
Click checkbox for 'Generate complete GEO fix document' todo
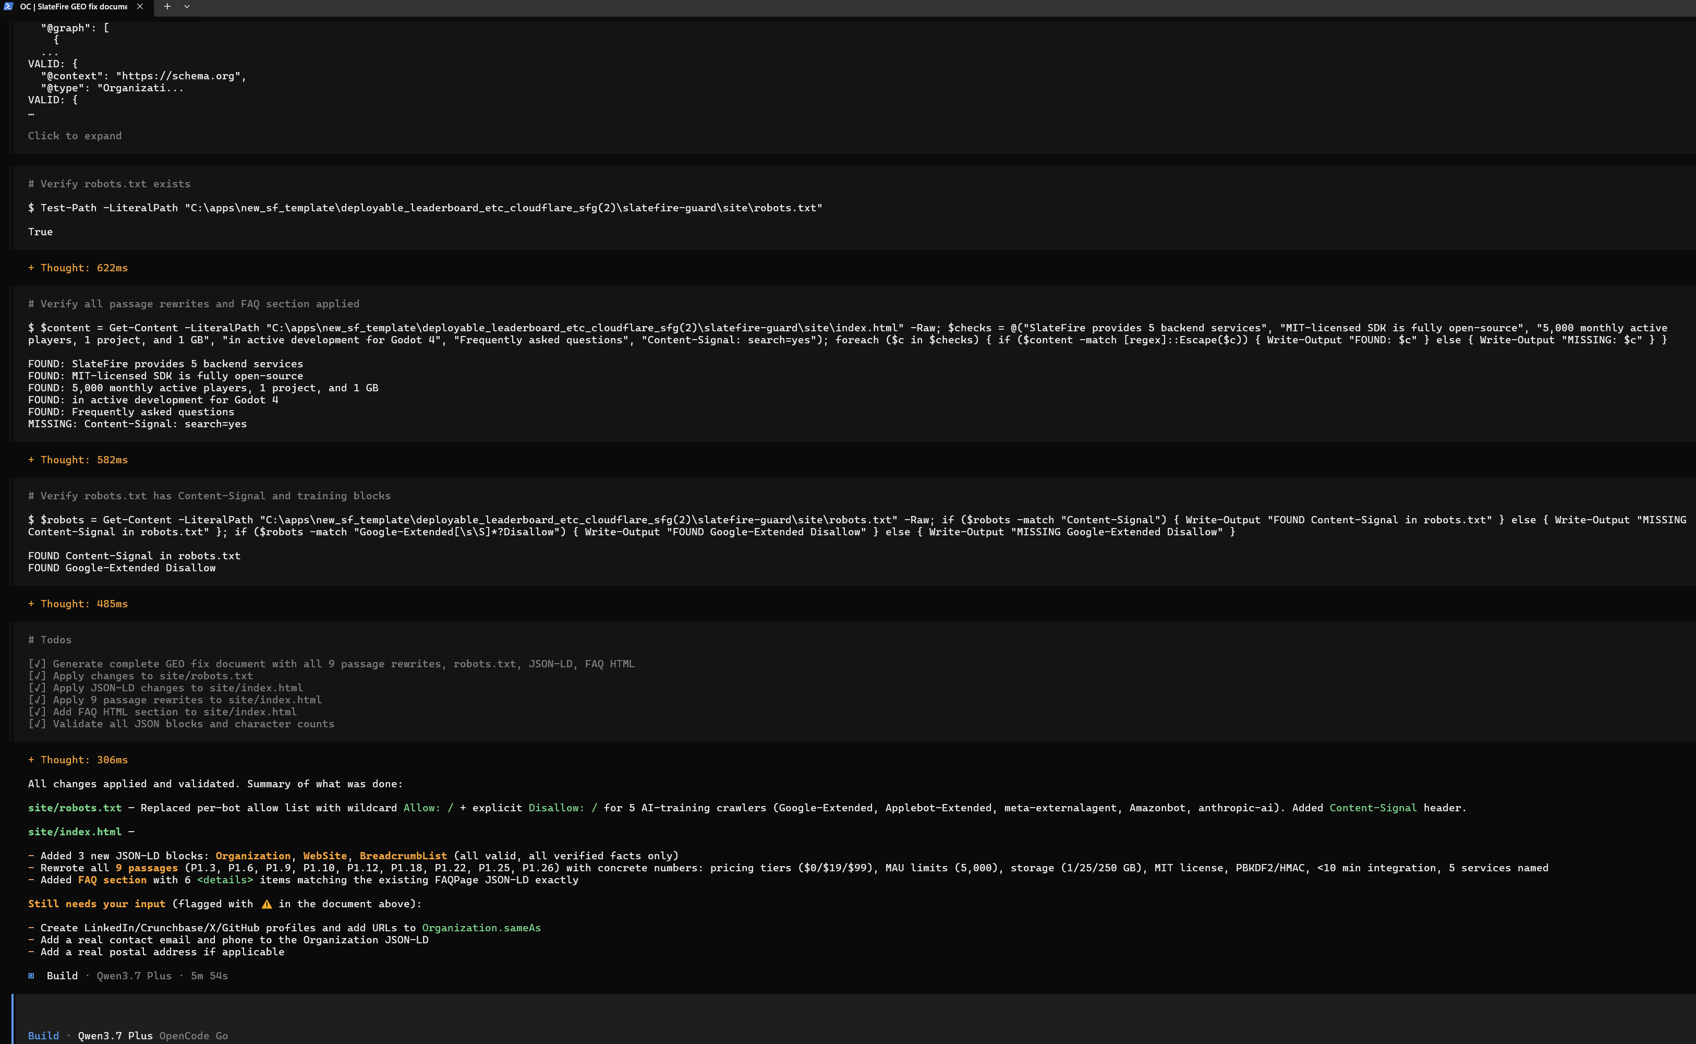pos(37,664)
